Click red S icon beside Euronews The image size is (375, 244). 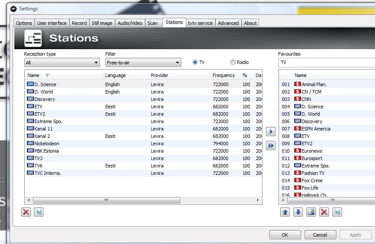pyautogui.click(x=298, y=150)
